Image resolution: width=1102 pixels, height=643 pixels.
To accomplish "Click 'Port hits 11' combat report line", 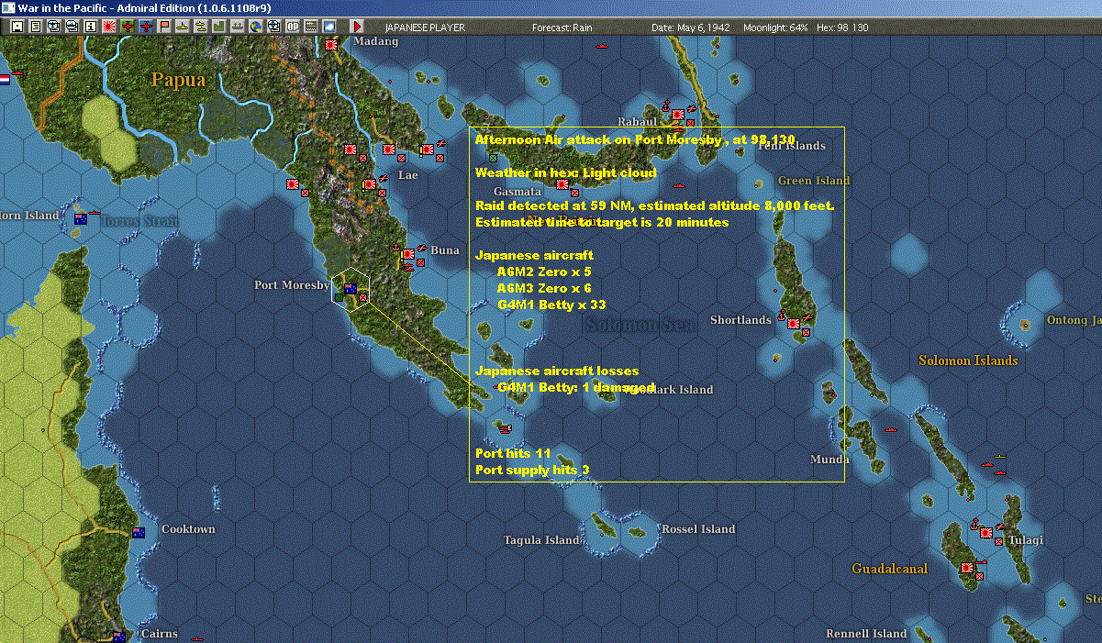I will [x=513, y=453].
